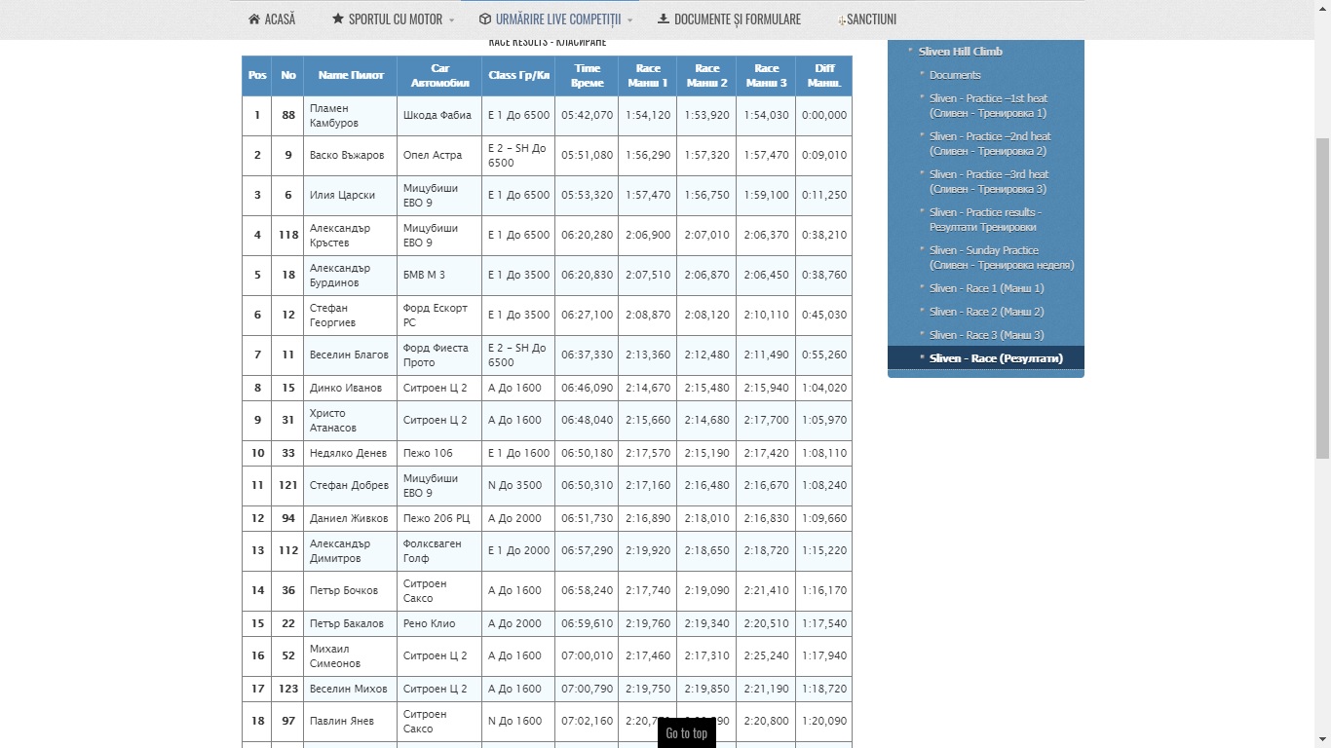The width and height of the screenshot is (1331, 748).
Task: Click the cube icon beside Urmărire Live Competiții
Action: pos(484,19)
